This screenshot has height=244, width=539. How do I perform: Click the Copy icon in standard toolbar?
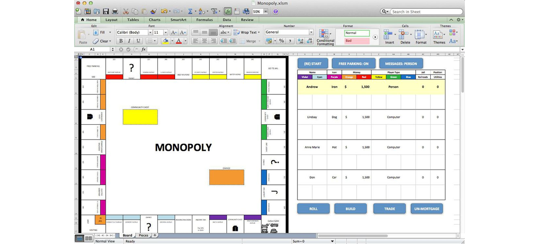pyautogui.click(x=135, y=11)
